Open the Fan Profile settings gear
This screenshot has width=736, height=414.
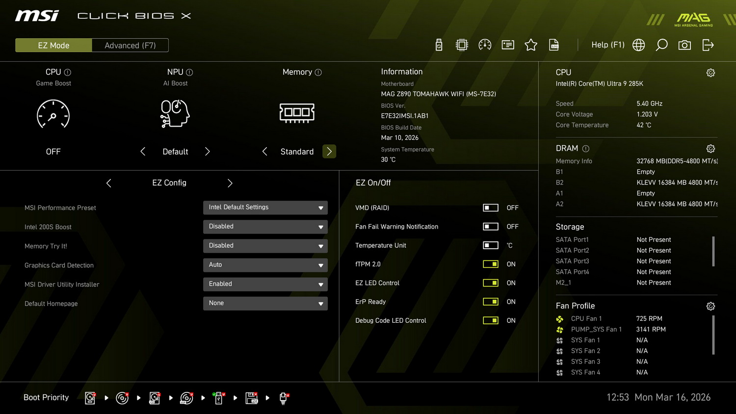point(710,306)
